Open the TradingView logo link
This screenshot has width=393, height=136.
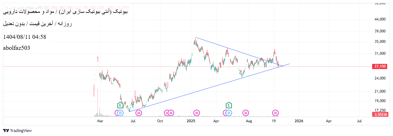(x=18, y=130)
